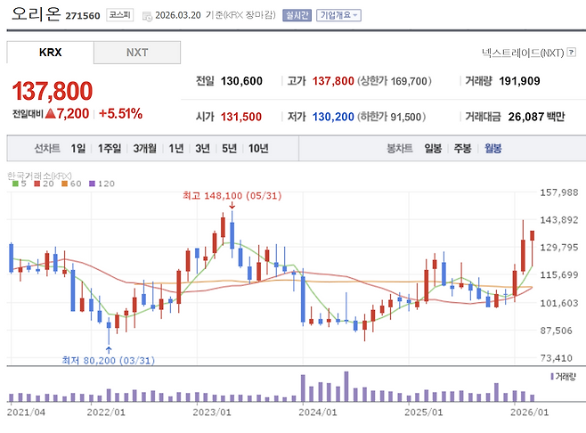Click the red up-triangle price change icon

pyautogui.click(x=51, y=114)
